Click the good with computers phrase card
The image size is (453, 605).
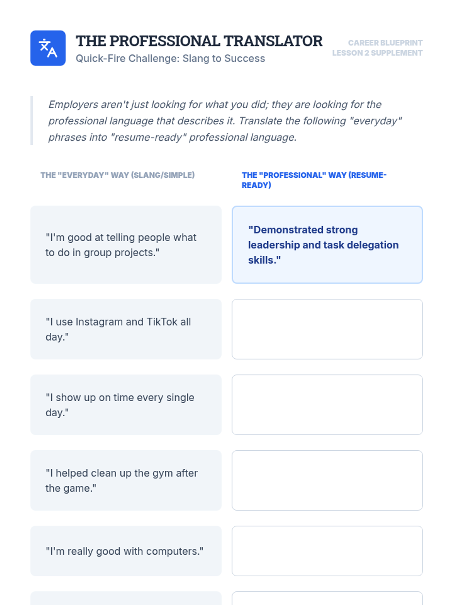(x=126, y=551)
